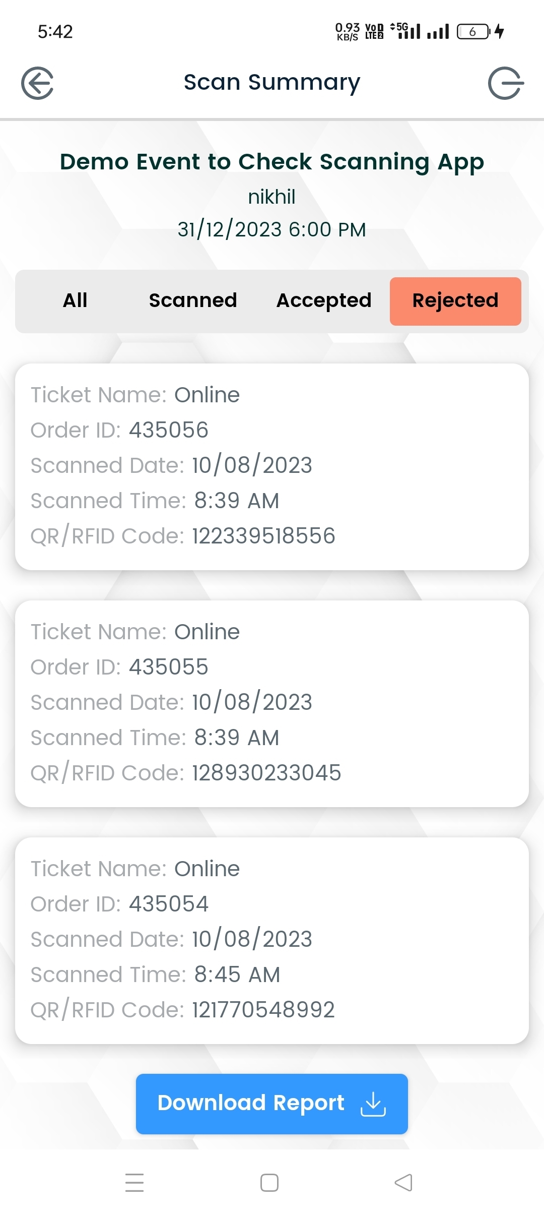Select the Rejected tab

pyautogui.click(x=455, y=301)
